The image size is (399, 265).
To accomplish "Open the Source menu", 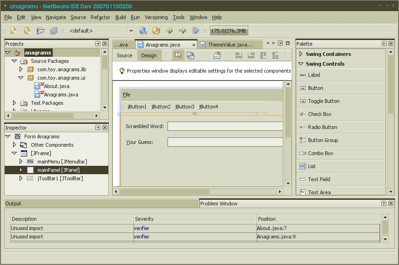I will pos(78,17).
